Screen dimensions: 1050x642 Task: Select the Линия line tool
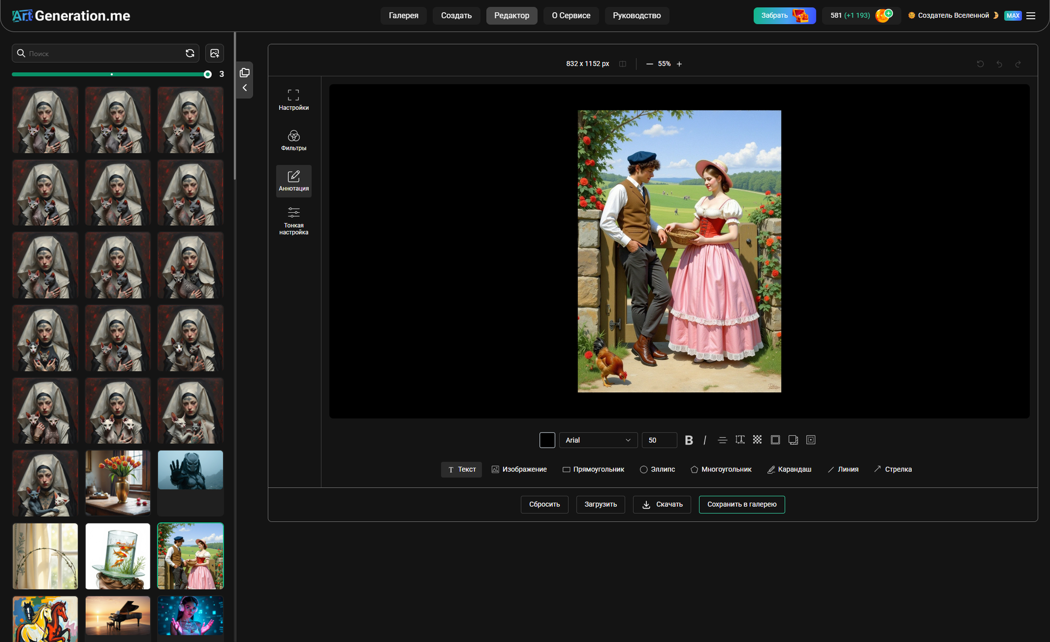coord(843,470)
